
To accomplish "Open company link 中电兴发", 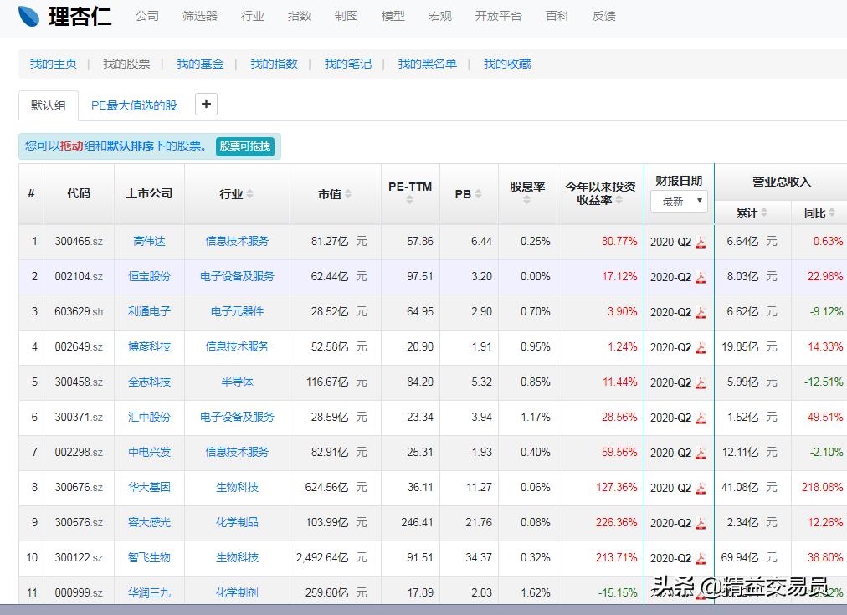I will pos(149,452).
